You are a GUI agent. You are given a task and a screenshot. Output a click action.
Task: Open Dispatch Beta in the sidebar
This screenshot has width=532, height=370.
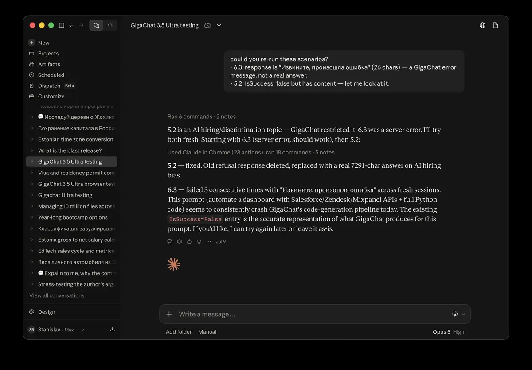pos(71,86)
